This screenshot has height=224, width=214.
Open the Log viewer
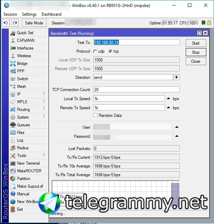pos(28,140)
